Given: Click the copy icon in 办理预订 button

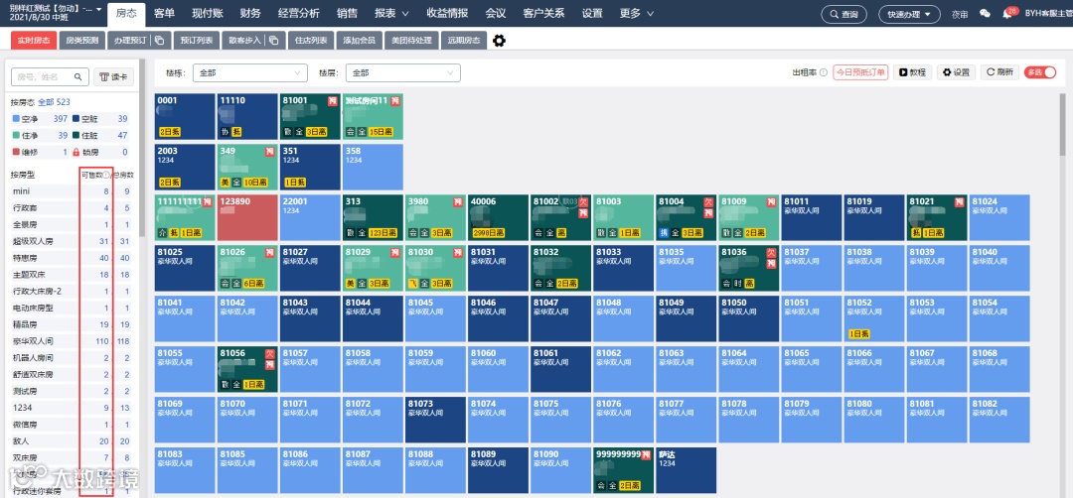Looking at the screenshot, I should pyautogui.click(x=159, y=41).
